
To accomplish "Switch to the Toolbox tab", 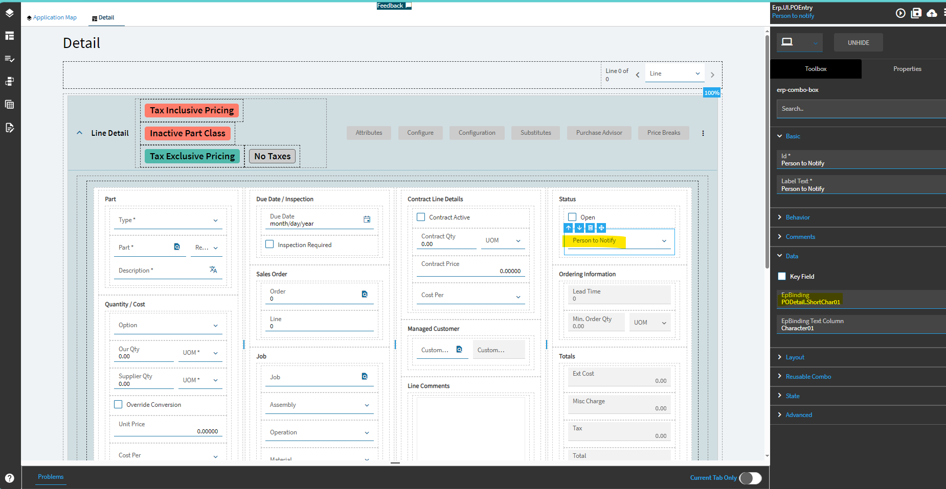I will pyautogui.click(x=816, y=69).
